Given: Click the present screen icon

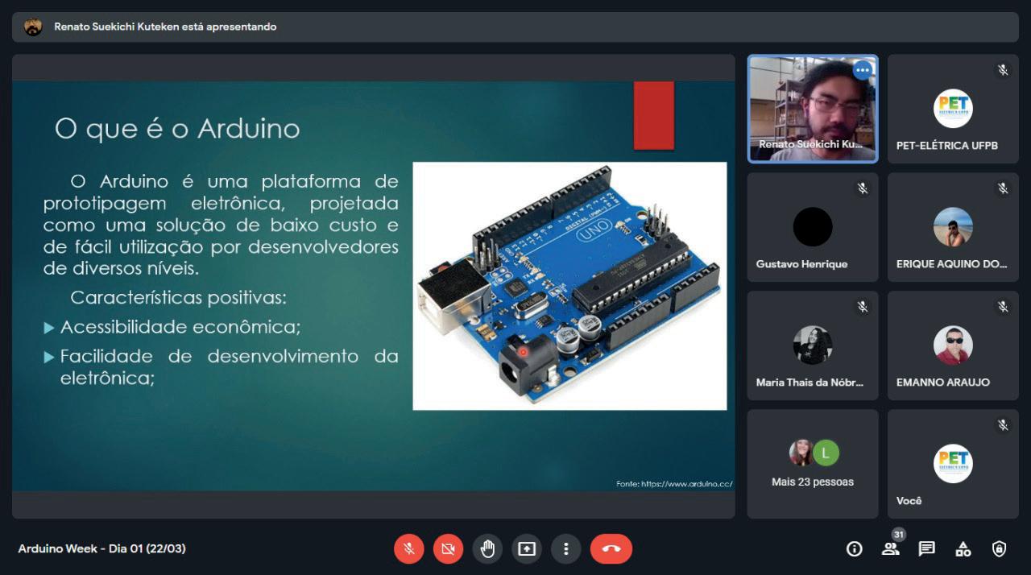Looking at the screenshot, I should click(527, 549).
